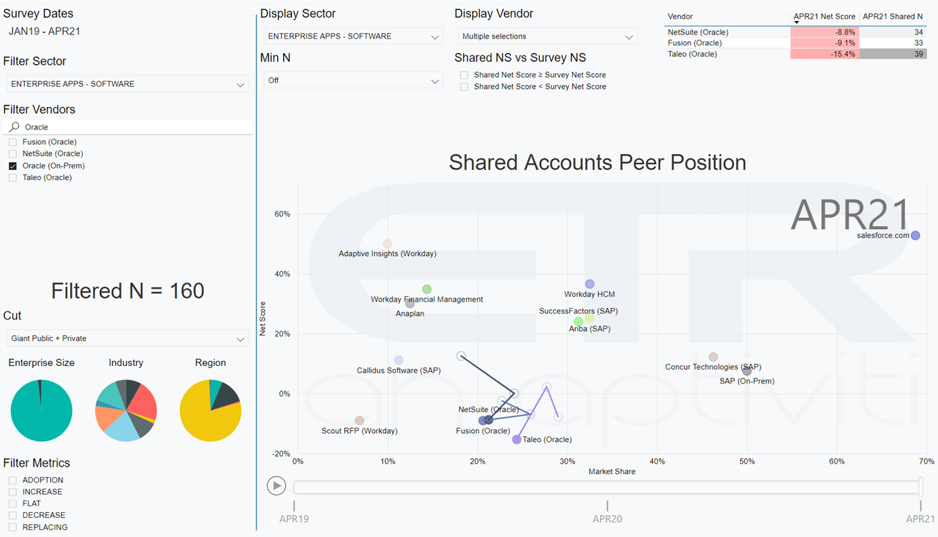938x537 pixels.
Task: Click the Oracle search field in Filter Vendors
Action: point(129,127)
